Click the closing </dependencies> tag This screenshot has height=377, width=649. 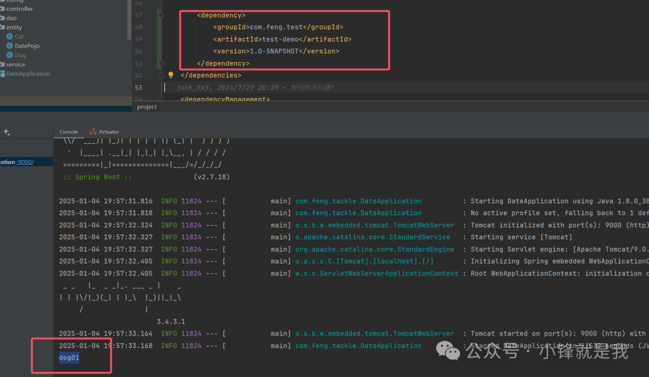pos(211,75)
